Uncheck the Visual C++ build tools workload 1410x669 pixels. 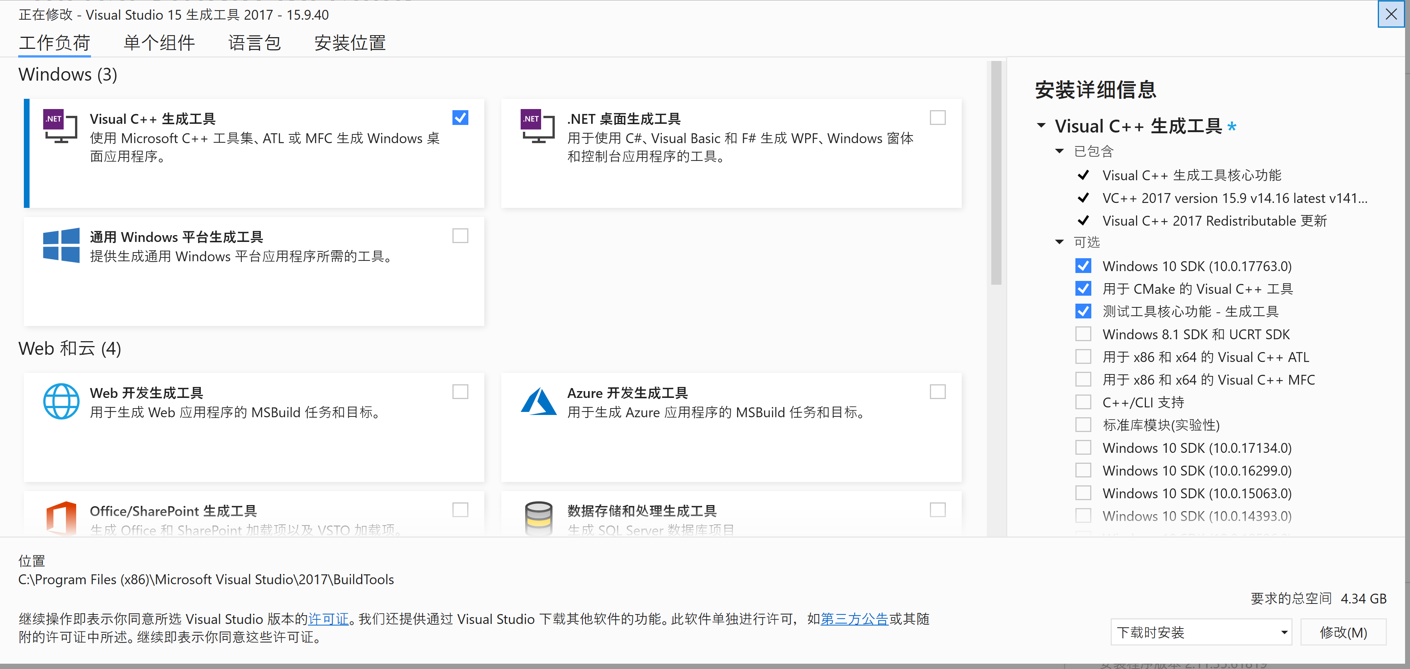pos(460,118)
